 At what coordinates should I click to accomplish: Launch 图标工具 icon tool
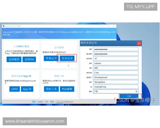click(51, 89)
